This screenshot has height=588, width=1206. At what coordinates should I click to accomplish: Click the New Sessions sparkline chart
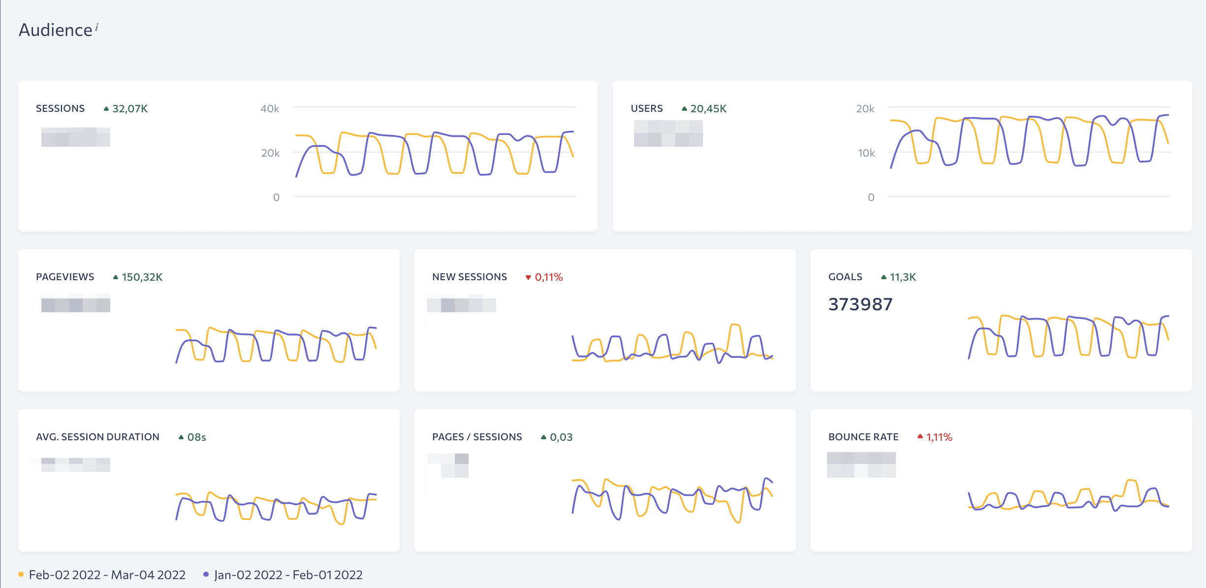[672, 344]
